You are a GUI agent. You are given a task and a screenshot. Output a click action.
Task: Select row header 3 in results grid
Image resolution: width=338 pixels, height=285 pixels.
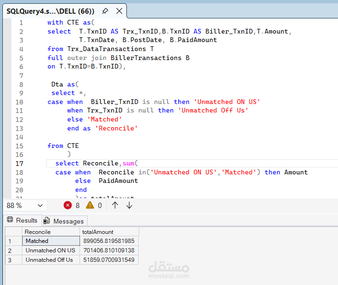(x=14, y=260)
